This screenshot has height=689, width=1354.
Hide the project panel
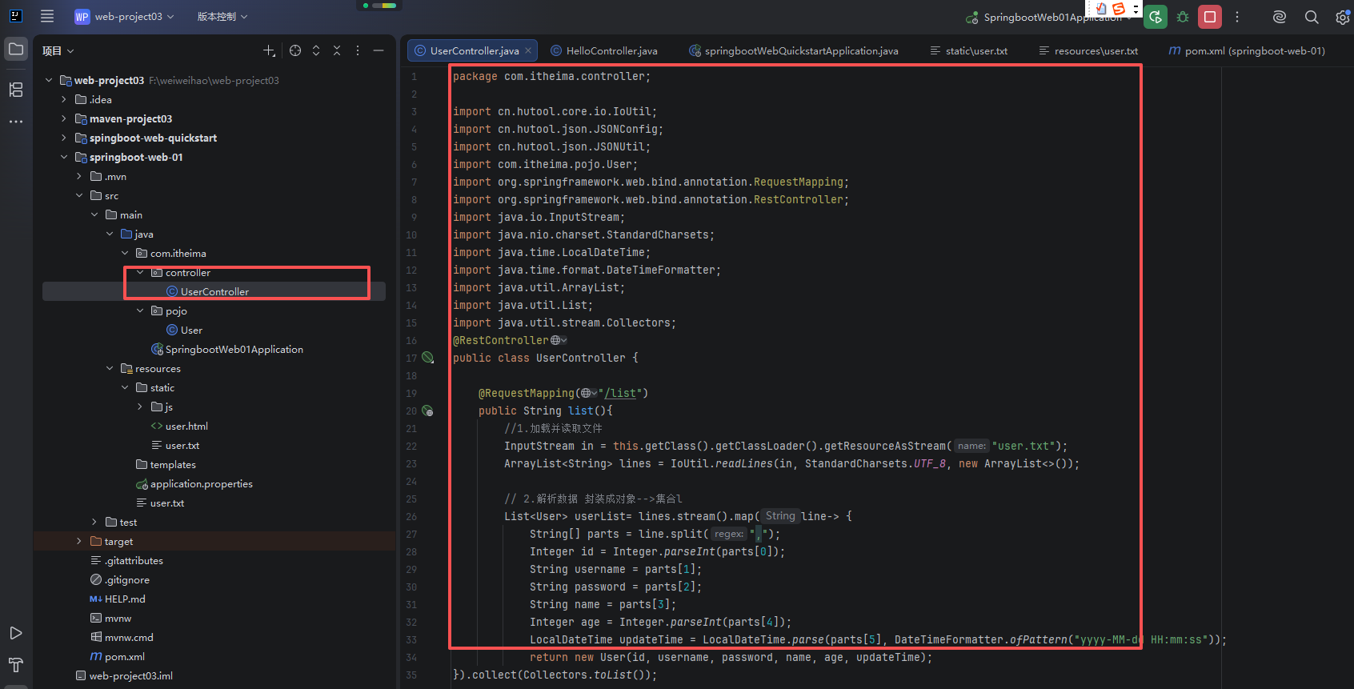pyautogui.click(x=379, y=50)
